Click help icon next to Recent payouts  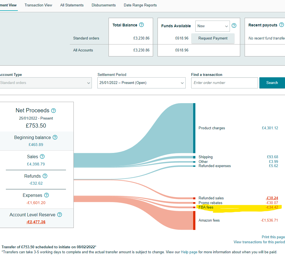(x=282, y=25)
